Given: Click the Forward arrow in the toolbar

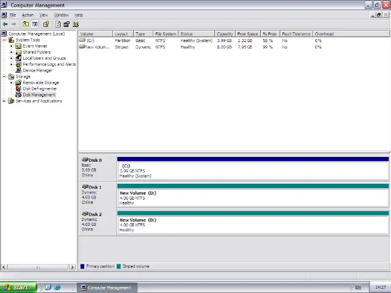Looking at the screenshot, I should (13, 24).
